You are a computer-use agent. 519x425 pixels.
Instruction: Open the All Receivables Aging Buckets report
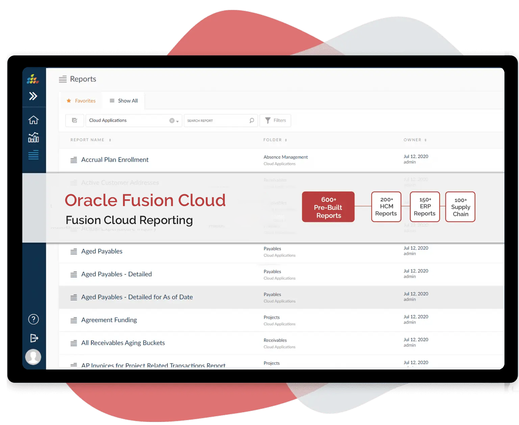123,343
